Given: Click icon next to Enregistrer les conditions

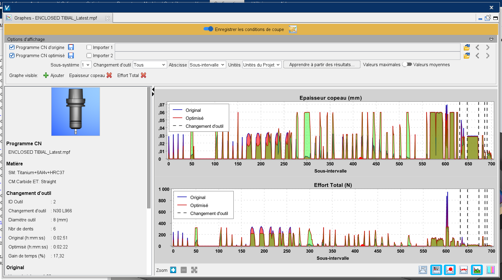Looking at the screenshot, I should point(293,29).
